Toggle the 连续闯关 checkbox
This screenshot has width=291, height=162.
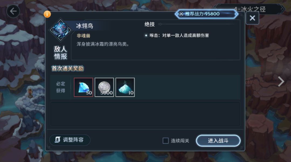point(165,141)
